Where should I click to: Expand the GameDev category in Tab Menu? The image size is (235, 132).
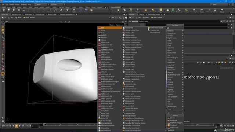click(175, 48)
